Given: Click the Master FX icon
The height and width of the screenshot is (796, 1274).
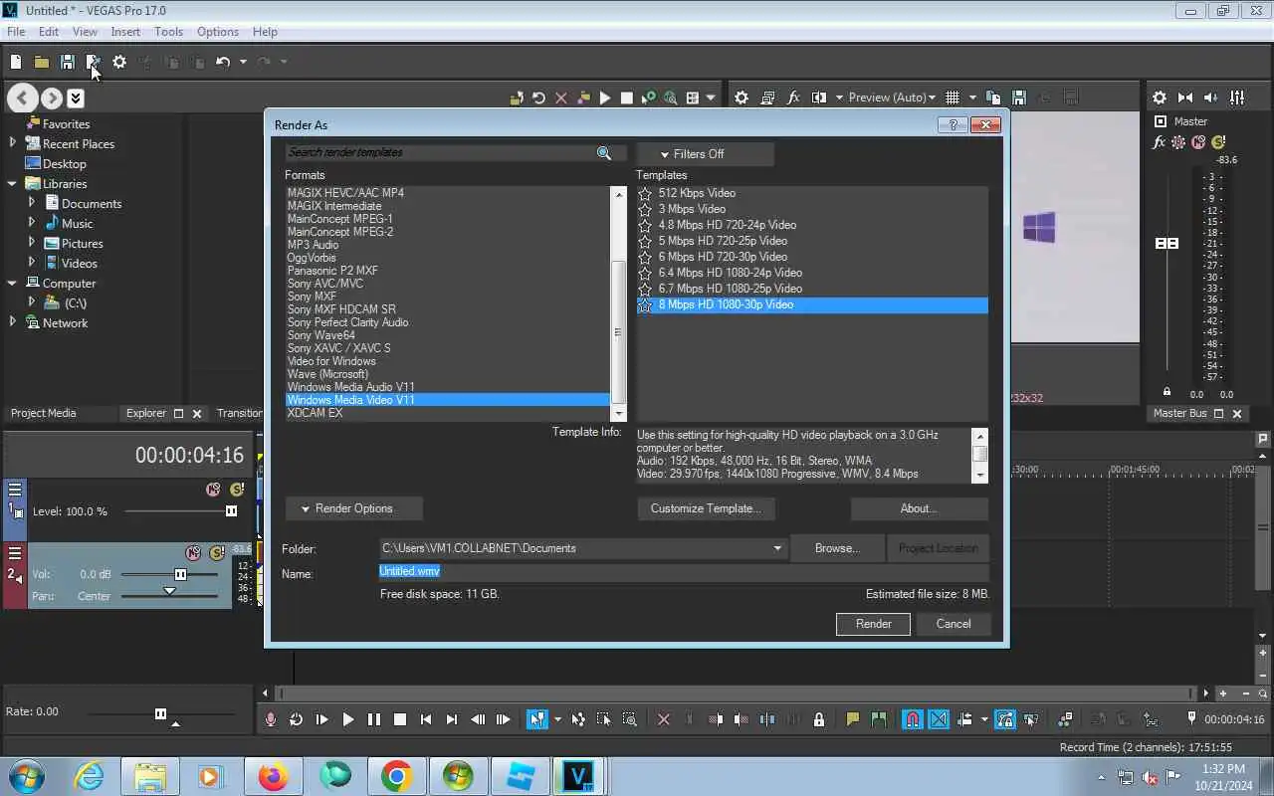Looking at the screenshot, I should (x=1159, y=142).
